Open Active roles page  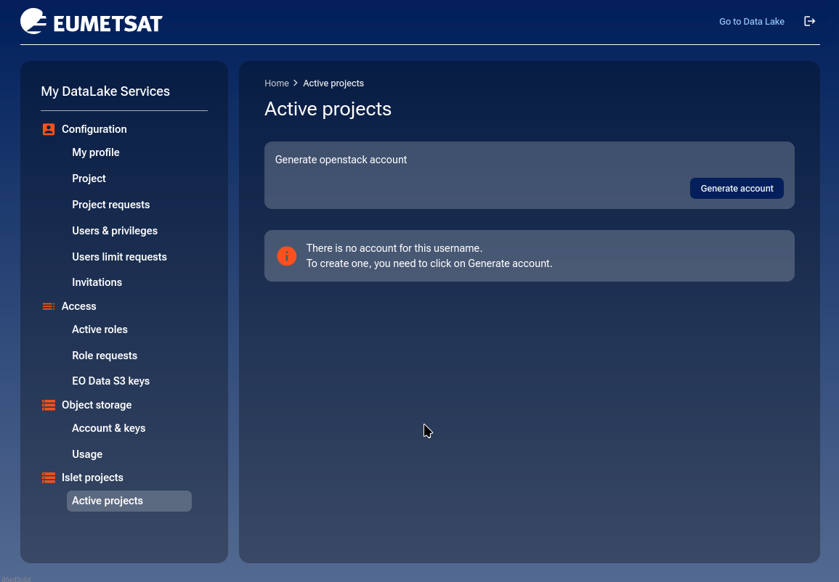coord(100,329)
